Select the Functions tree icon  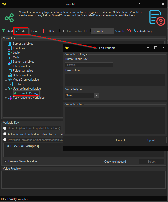[x=10, y=48]
